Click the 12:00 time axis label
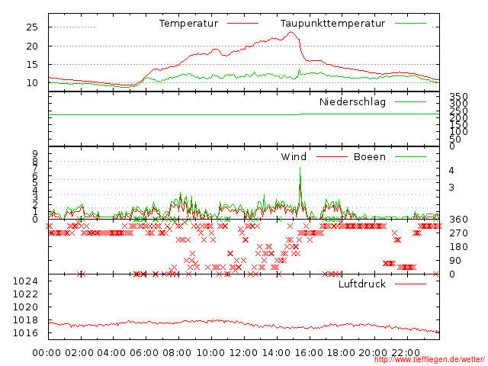The width and height of the screenshot is (488, 366). tap(243, 353)
